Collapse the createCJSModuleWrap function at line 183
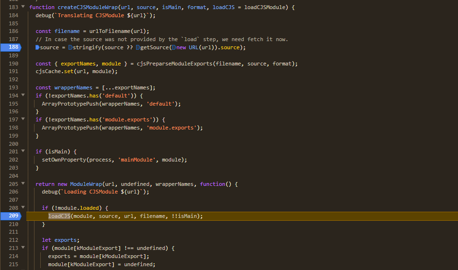The width and height of the screenshot is (458, 270). click(x=23, y=7)
